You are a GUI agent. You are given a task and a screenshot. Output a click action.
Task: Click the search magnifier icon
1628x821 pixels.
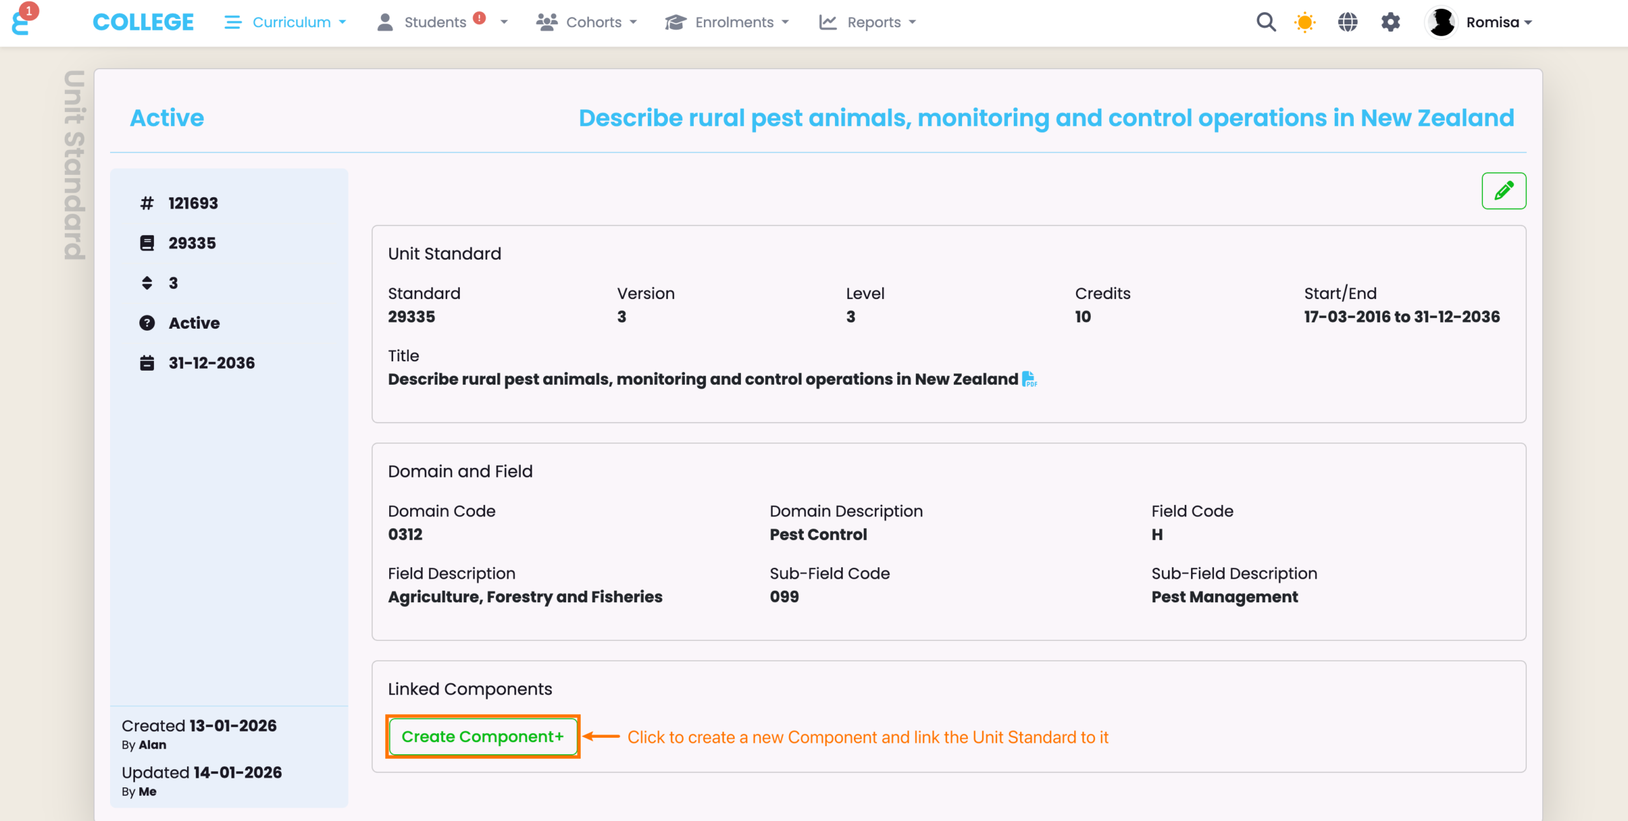click(x=1266, y=22)
